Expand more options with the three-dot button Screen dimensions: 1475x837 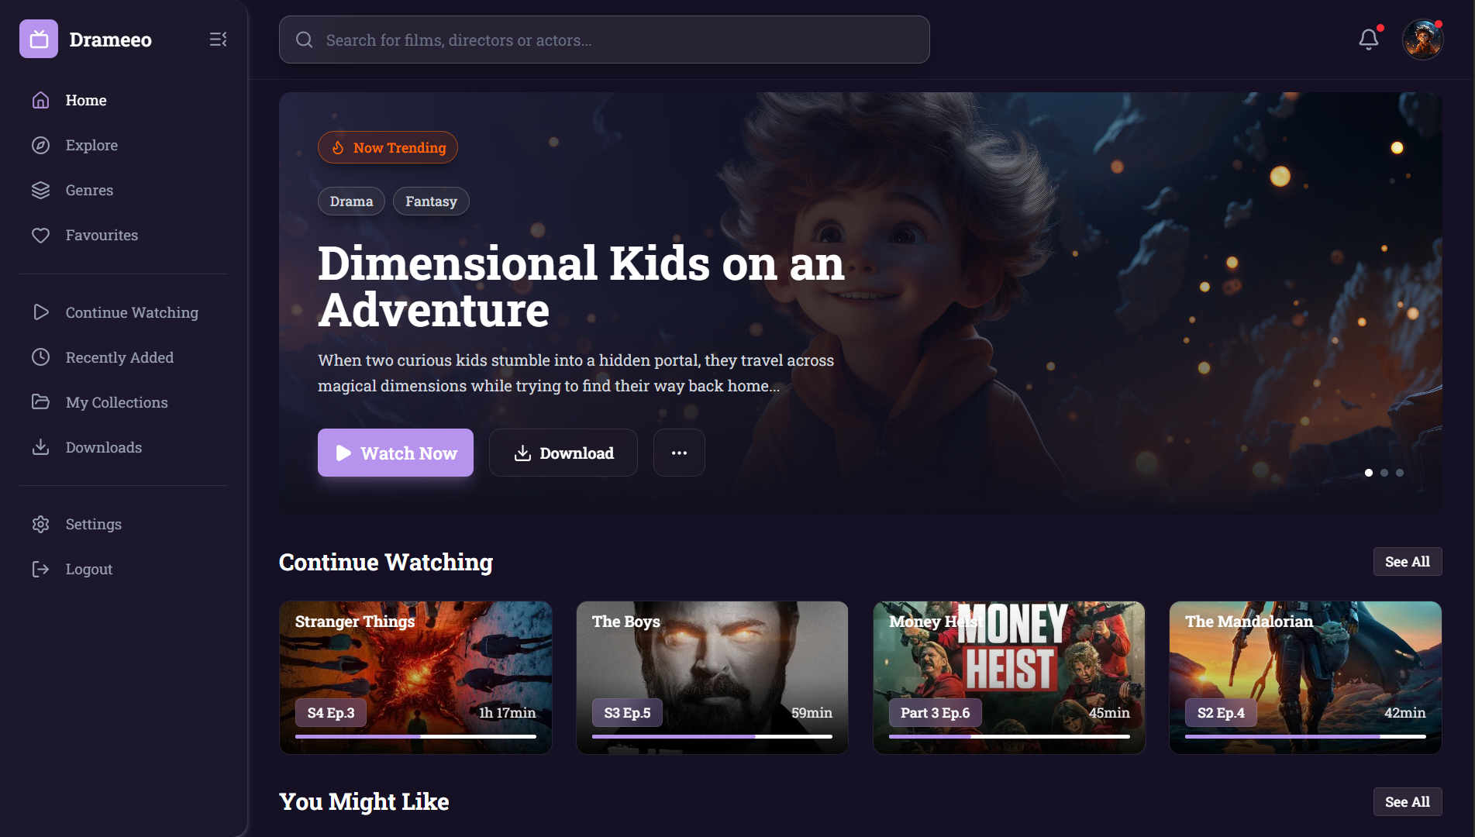pyautogui.click(x=679, y=453)
